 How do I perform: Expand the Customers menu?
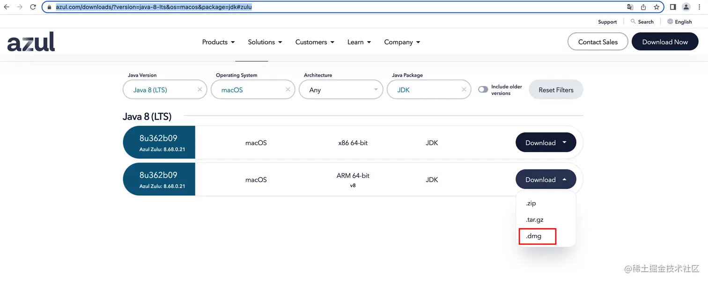tap(315, 42)
